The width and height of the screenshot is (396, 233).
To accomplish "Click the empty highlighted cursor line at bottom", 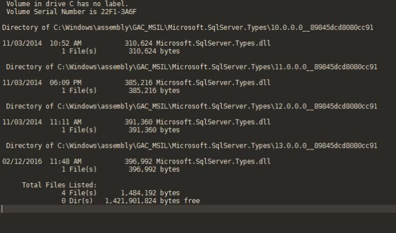I will [x=198, y=209].
